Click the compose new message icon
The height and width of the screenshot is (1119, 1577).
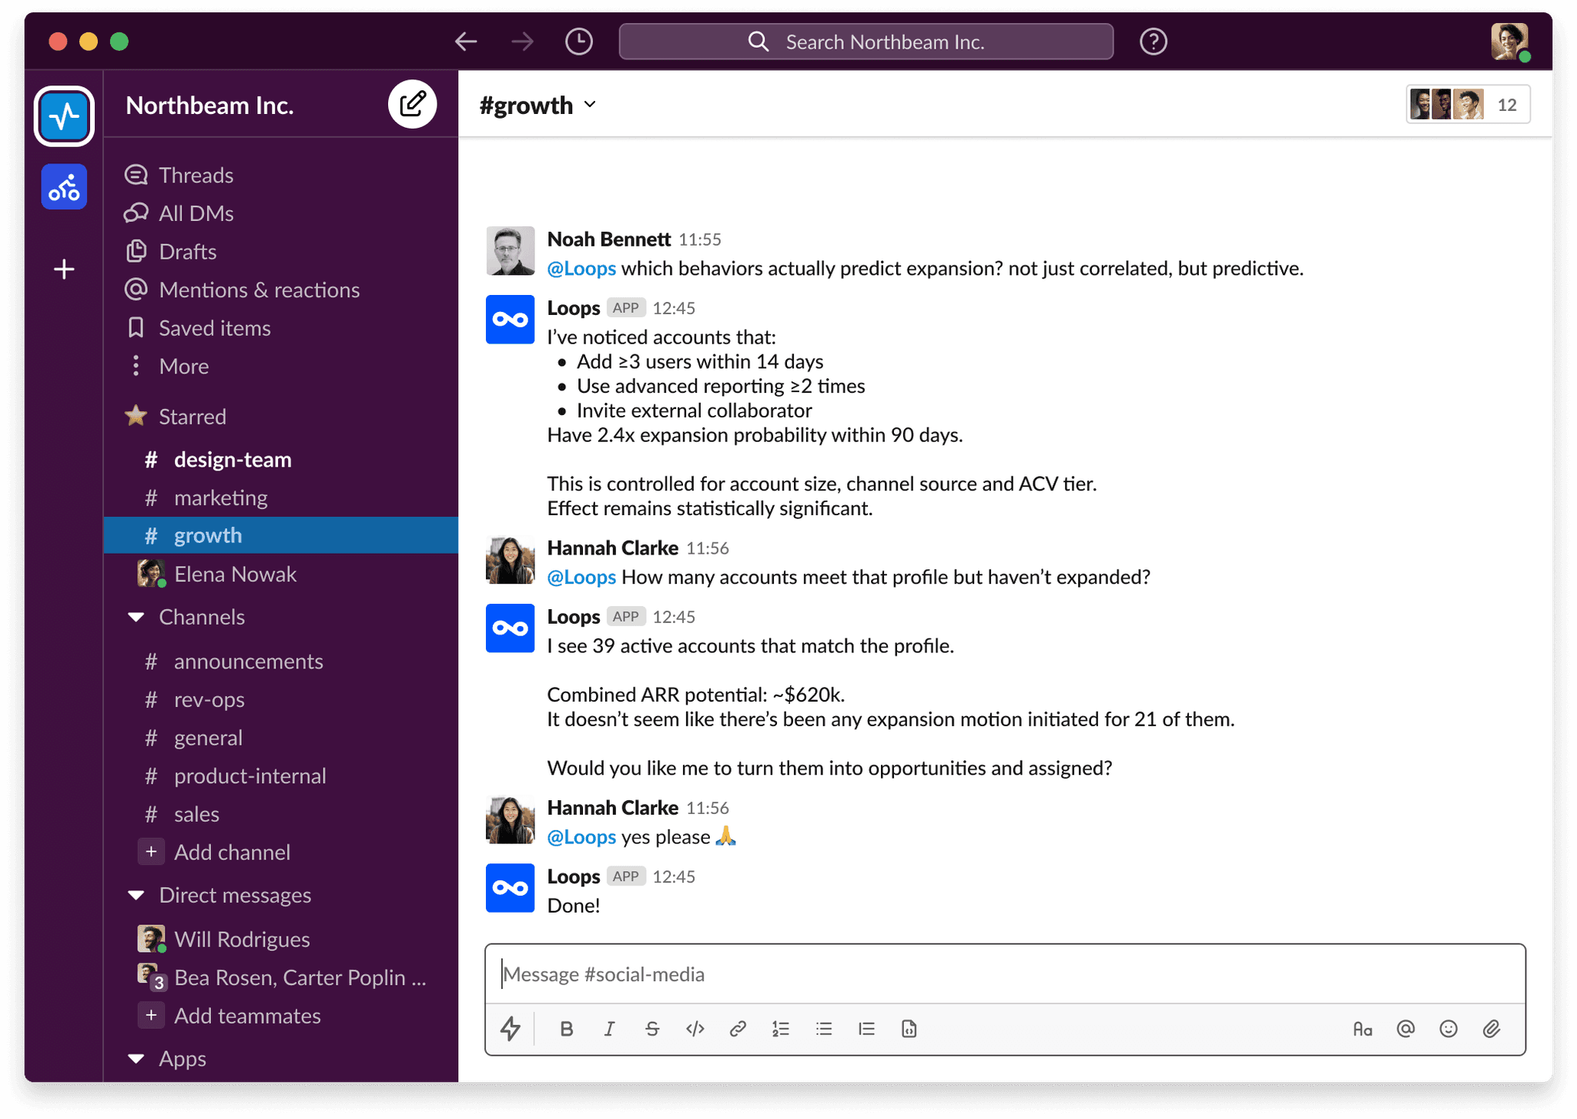click(x=412, y=104)
